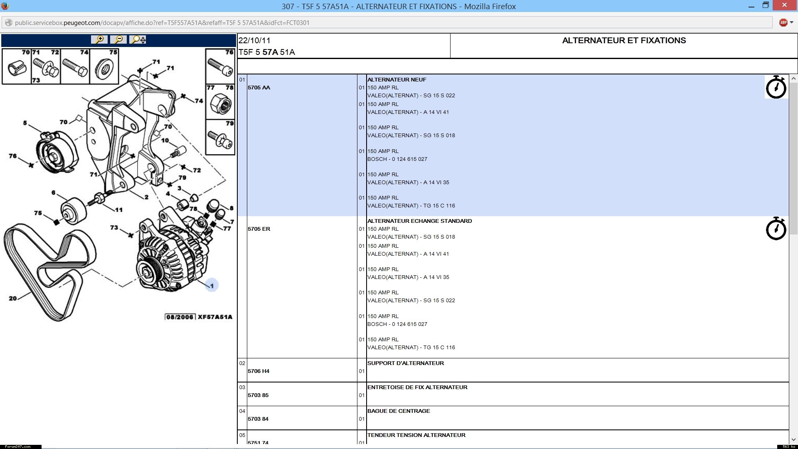Click the Adblock Plus ABP icon
This screenshot has height=449, width=798.
[x=783, y=22]
